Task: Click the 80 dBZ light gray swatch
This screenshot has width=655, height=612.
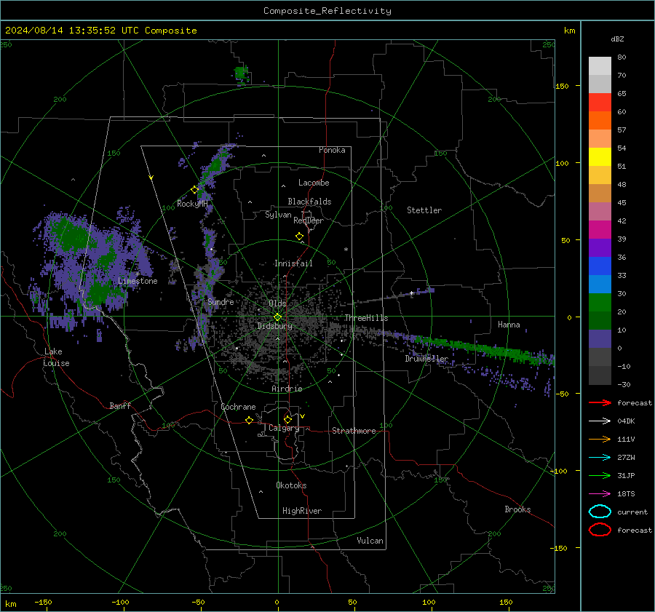Action: coord(600,66)
